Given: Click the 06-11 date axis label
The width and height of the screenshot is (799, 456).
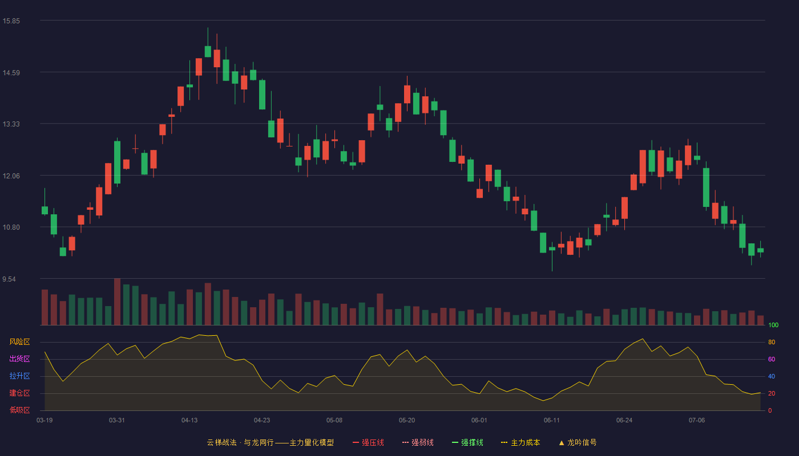Looking at the screenshot, I should coord(552,420).
